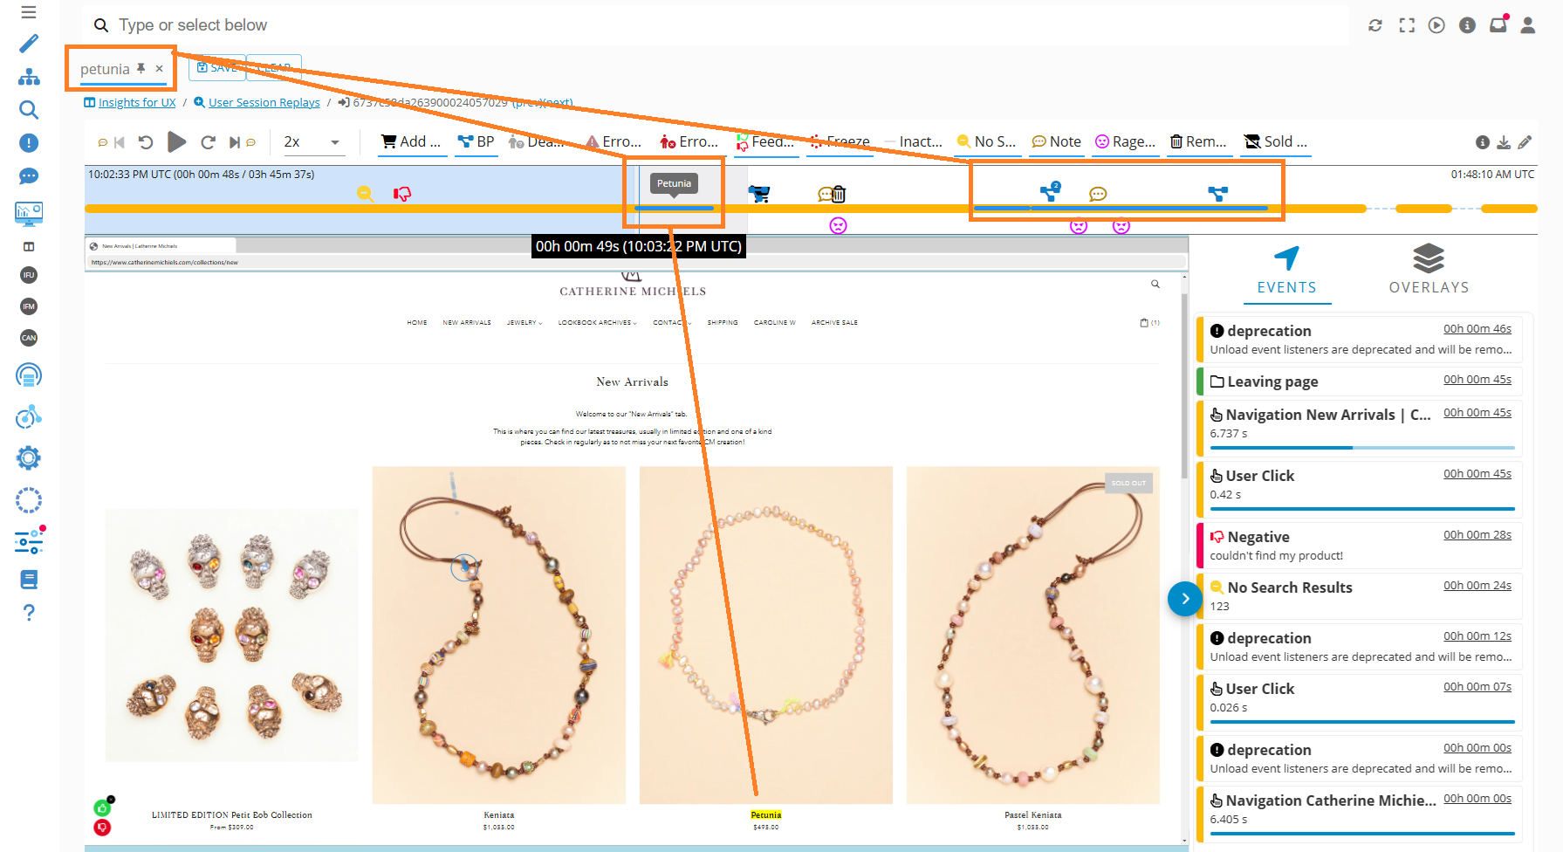Enter fullscreen mode with the expand icon
The width and height of the screenshot is (1563, 852).
1407,25
